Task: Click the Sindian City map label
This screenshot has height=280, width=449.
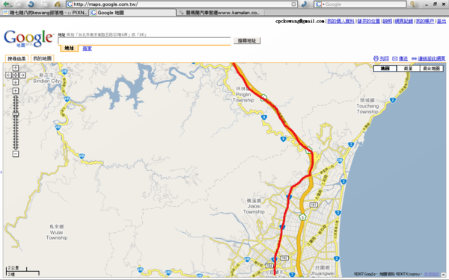Action: (46, 78)
